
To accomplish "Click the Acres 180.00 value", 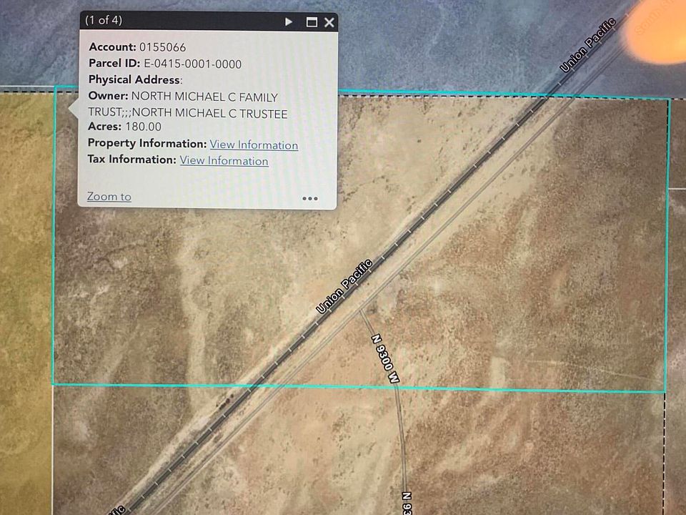I will point(143,127).
